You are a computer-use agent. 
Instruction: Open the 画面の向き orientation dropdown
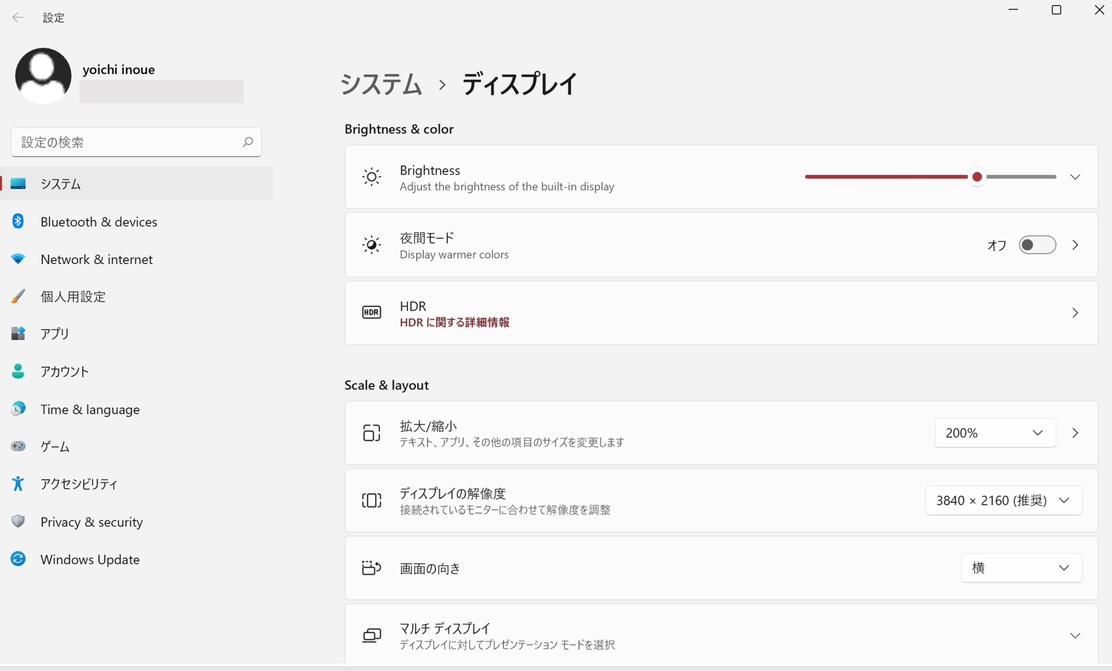[x=1021, y=568]
